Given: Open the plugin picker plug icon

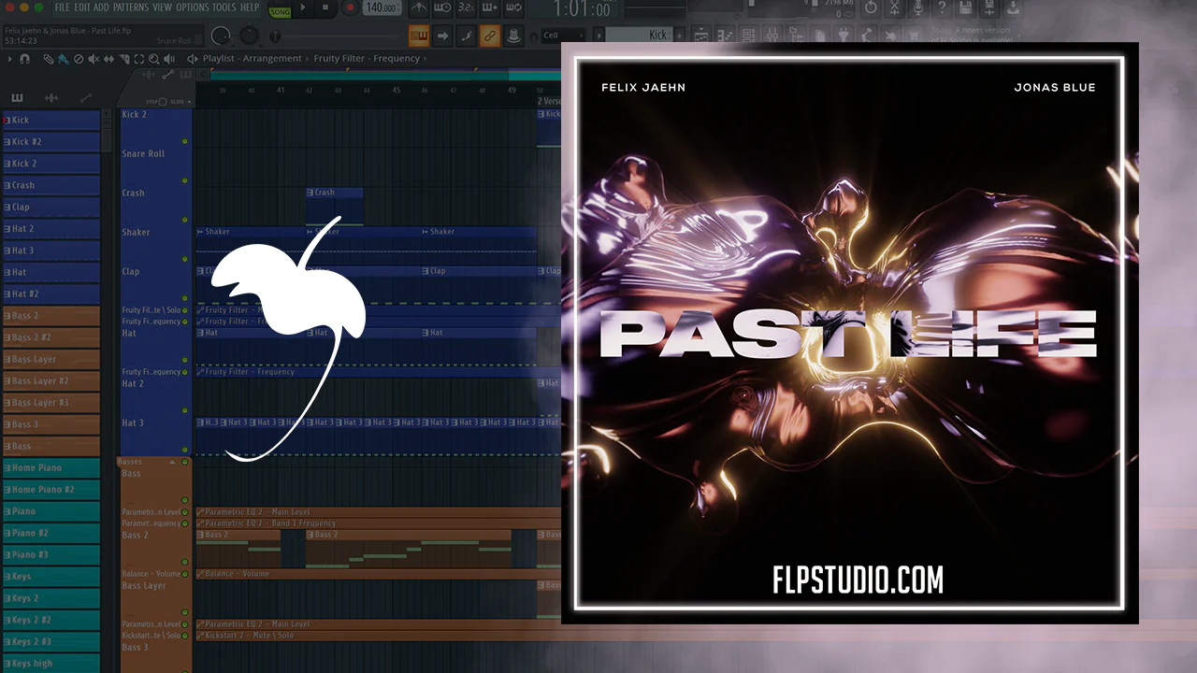Looking at the screenshot, I should [844, 36].
